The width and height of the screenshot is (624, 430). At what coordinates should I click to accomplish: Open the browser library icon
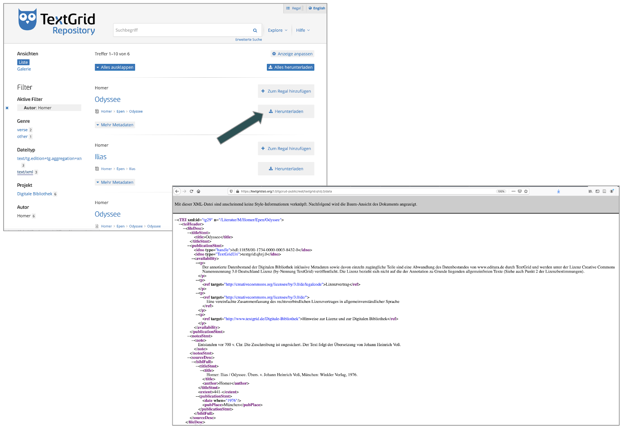pyautogui.click(x=590, y=191)
